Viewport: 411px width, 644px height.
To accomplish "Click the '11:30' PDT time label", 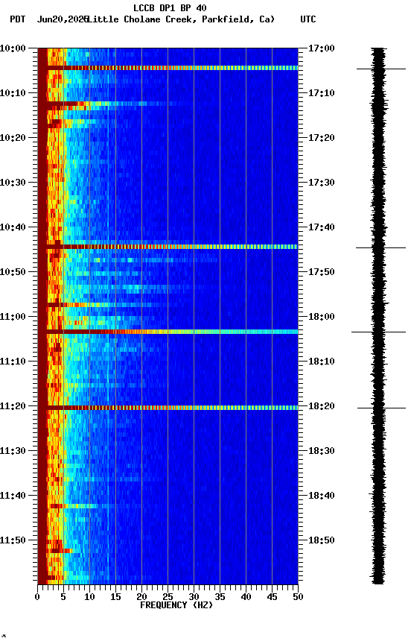I will click(13, 451).
